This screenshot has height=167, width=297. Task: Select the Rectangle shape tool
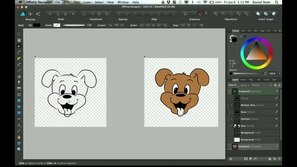point(19,101)
